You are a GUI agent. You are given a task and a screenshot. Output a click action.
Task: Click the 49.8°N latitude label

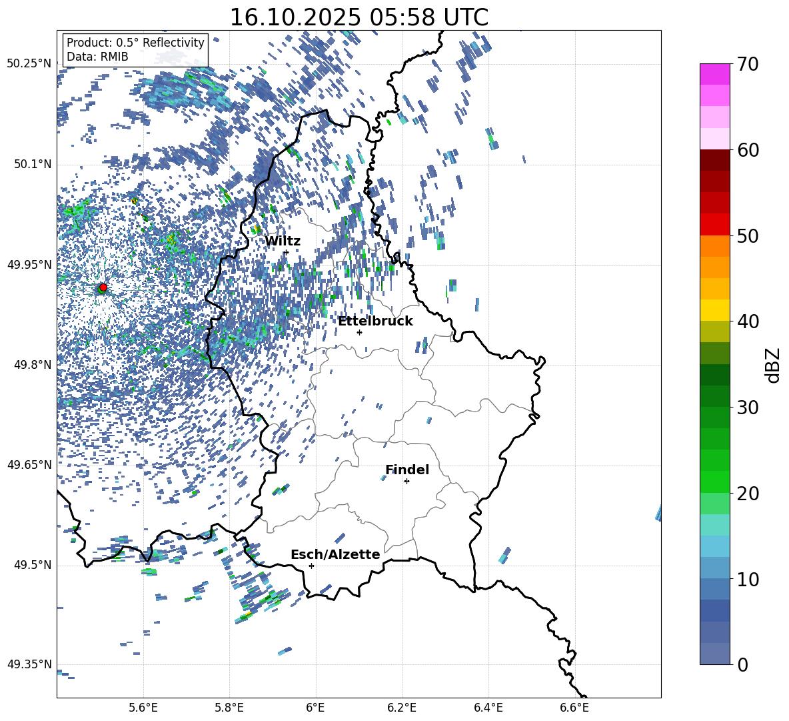point(32,365)
